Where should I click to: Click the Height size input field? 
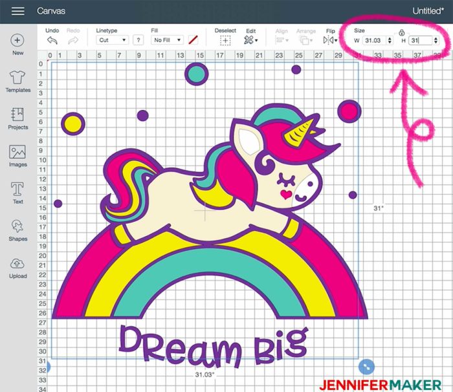(421, 41)
